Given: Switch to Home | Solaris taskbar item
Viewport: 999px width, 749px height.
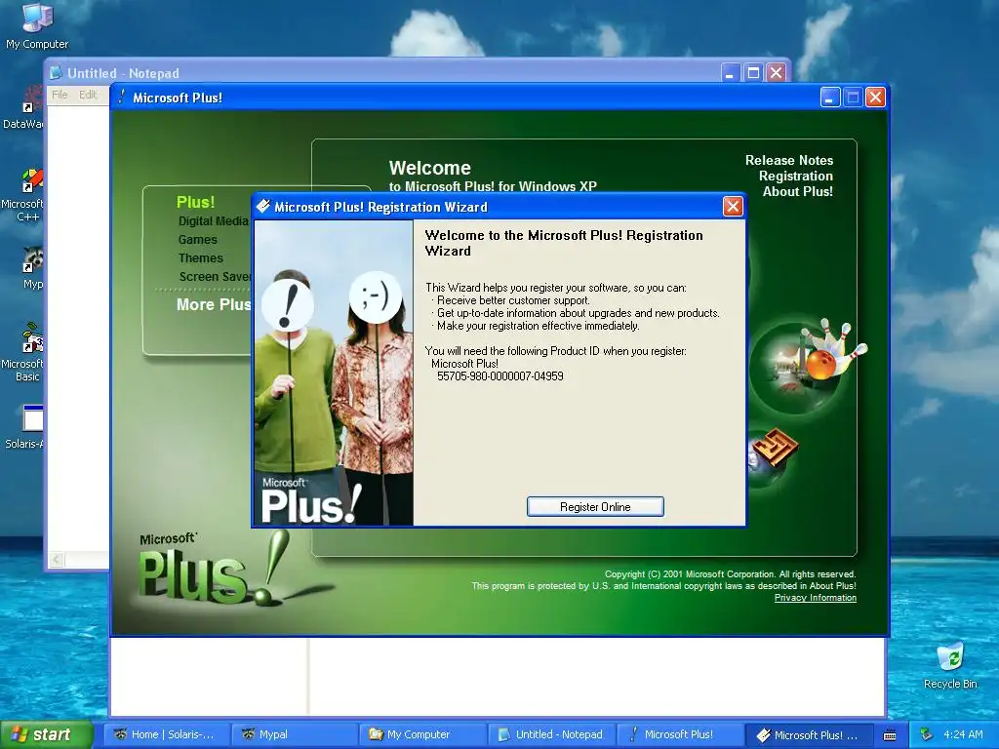Looking at the screenshot, I should point(166,734).
